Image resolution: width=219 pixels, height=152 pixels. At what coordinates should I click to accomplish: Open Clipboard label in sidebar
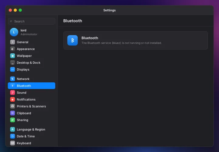(24, 113)
